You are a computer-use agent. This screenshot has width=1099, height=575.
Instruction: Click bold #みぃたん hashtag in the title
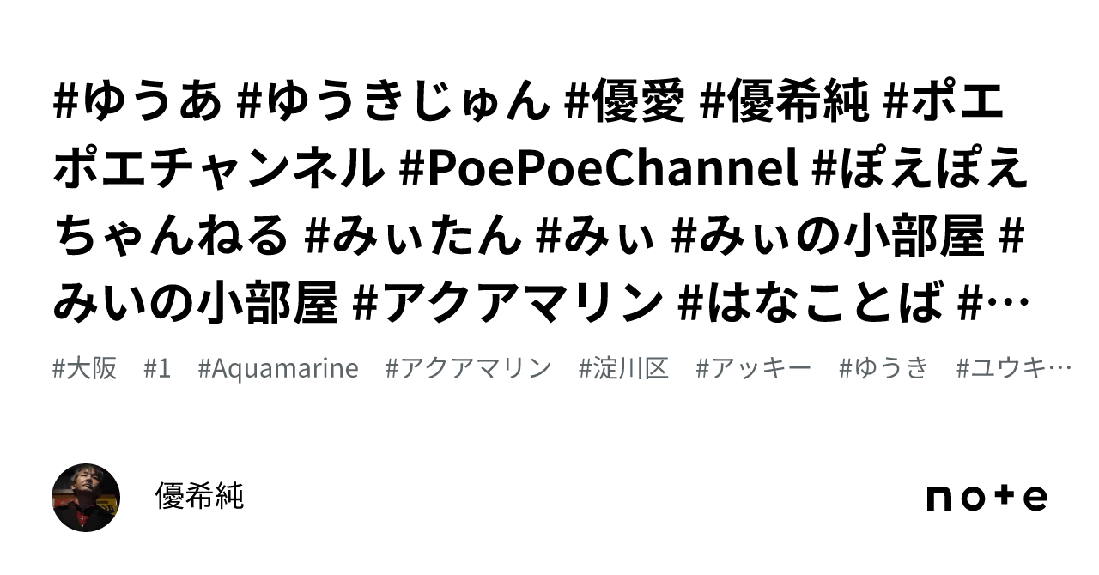click(x=411, y=236)
